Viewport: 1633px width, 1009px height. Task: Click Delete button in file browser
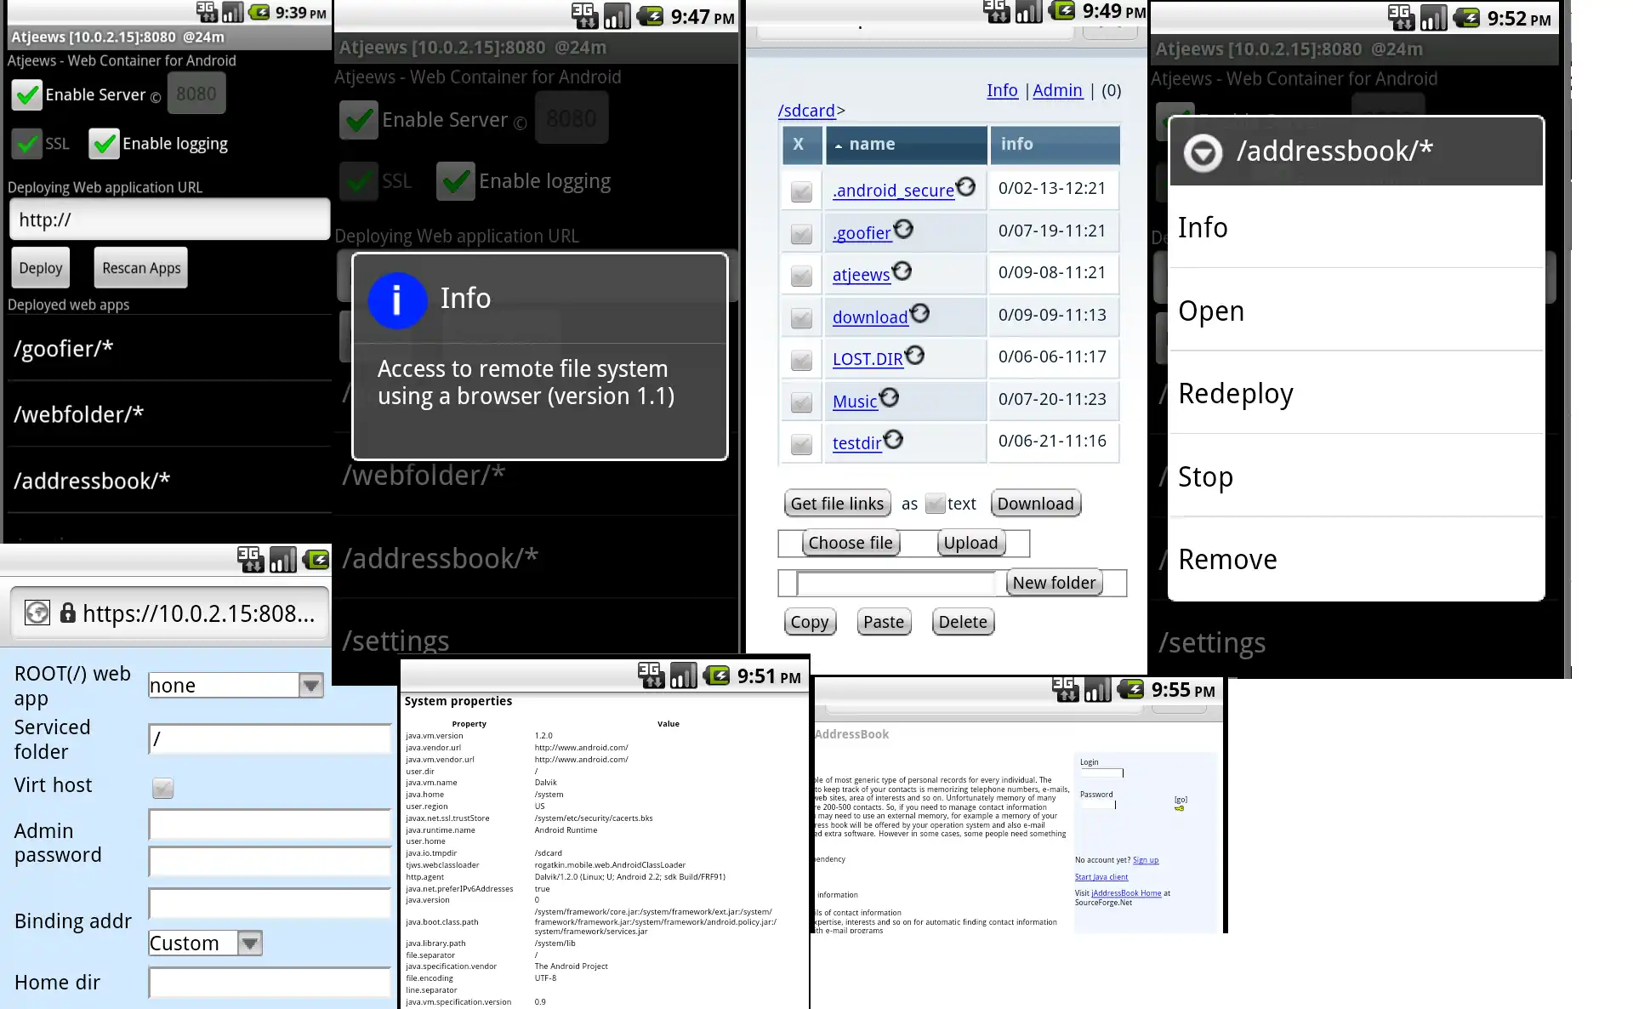tap(961, 622)
